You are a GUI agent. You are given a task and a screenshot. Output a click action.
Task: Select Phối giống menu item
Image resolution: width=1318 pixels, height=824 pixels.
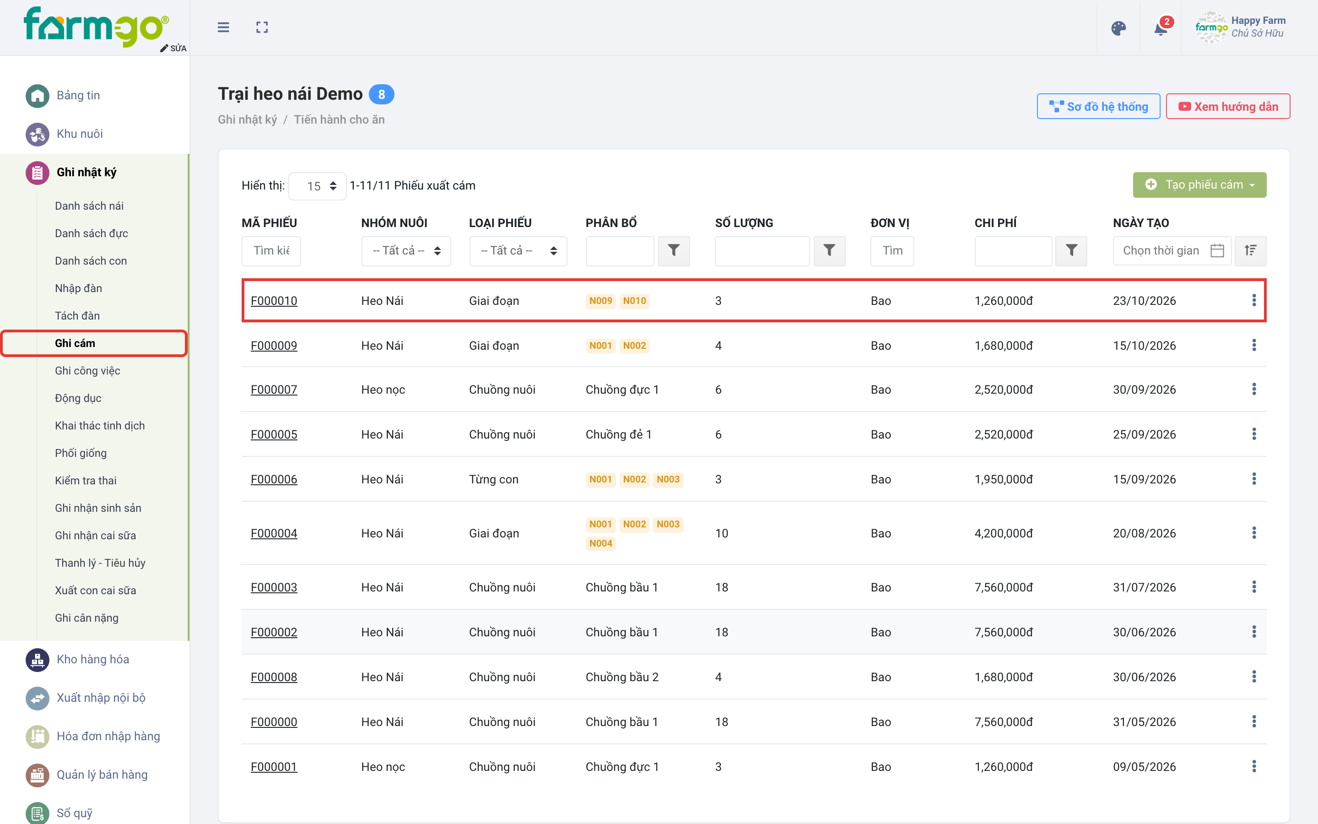pos(81,453)
